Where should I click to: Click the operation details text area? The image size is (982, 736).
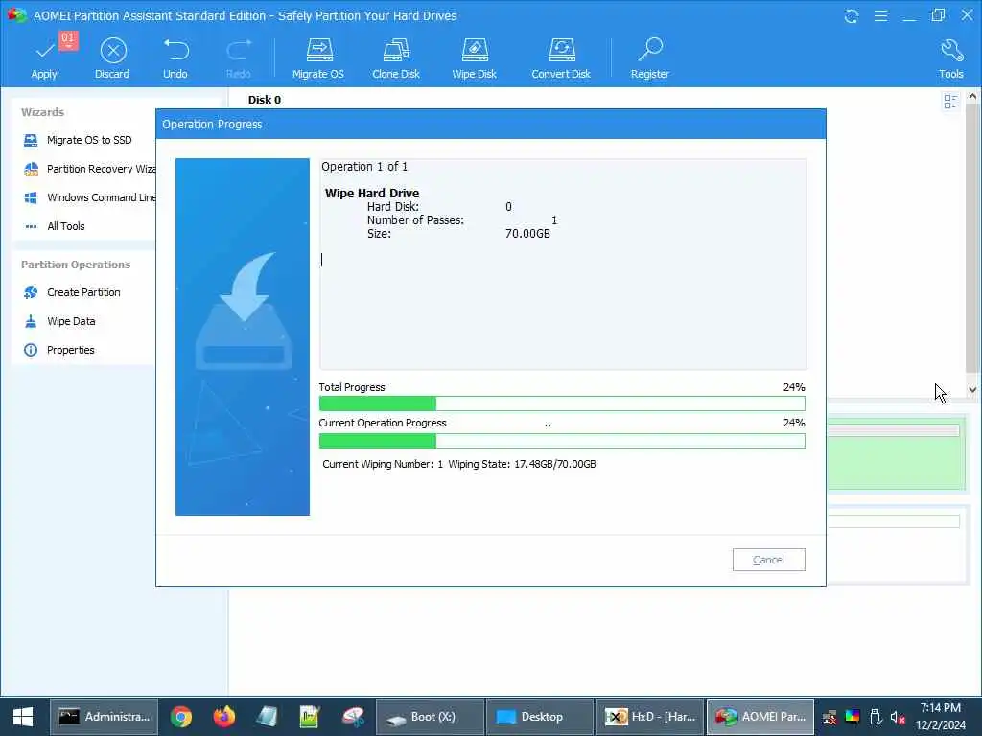(x=562, y=264)
